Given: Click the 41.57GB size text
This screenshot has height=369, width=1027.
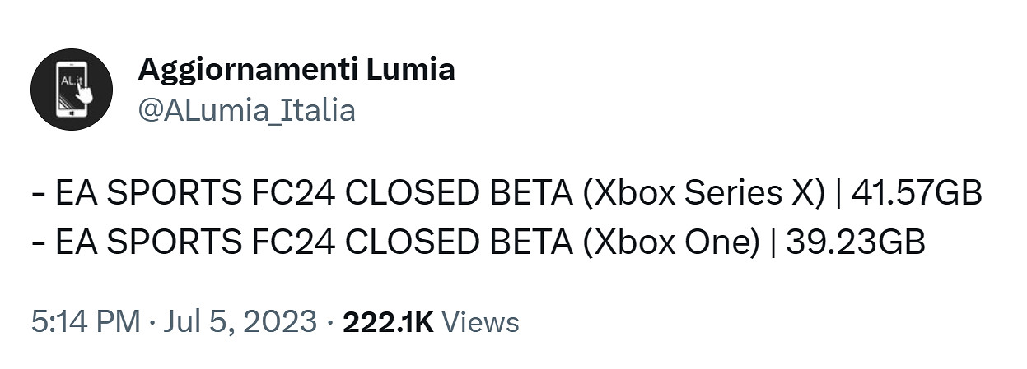Looking at the screenshot, I should coord(917,195).
